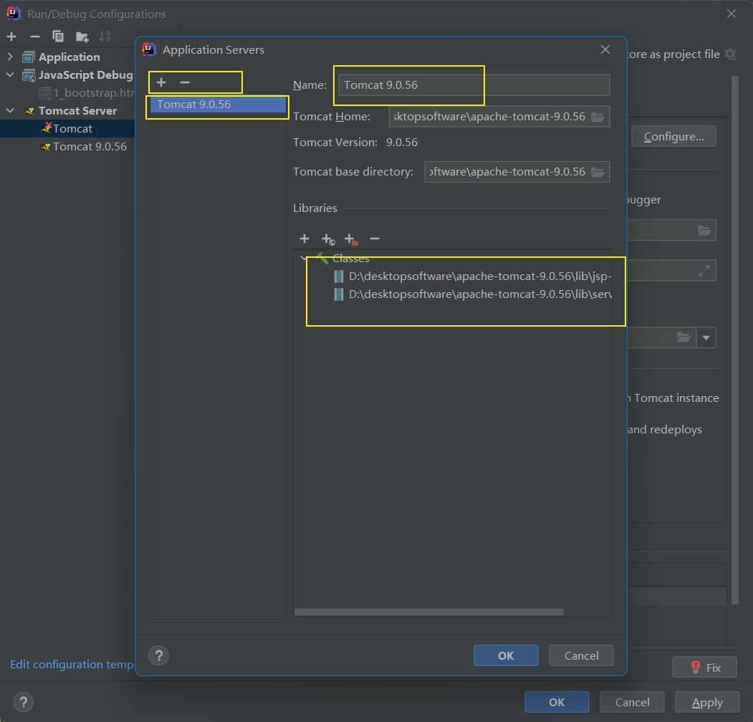Select the lib\serv library entry
753x722 pixels.
pyautogui.click(x=473, y=294)
